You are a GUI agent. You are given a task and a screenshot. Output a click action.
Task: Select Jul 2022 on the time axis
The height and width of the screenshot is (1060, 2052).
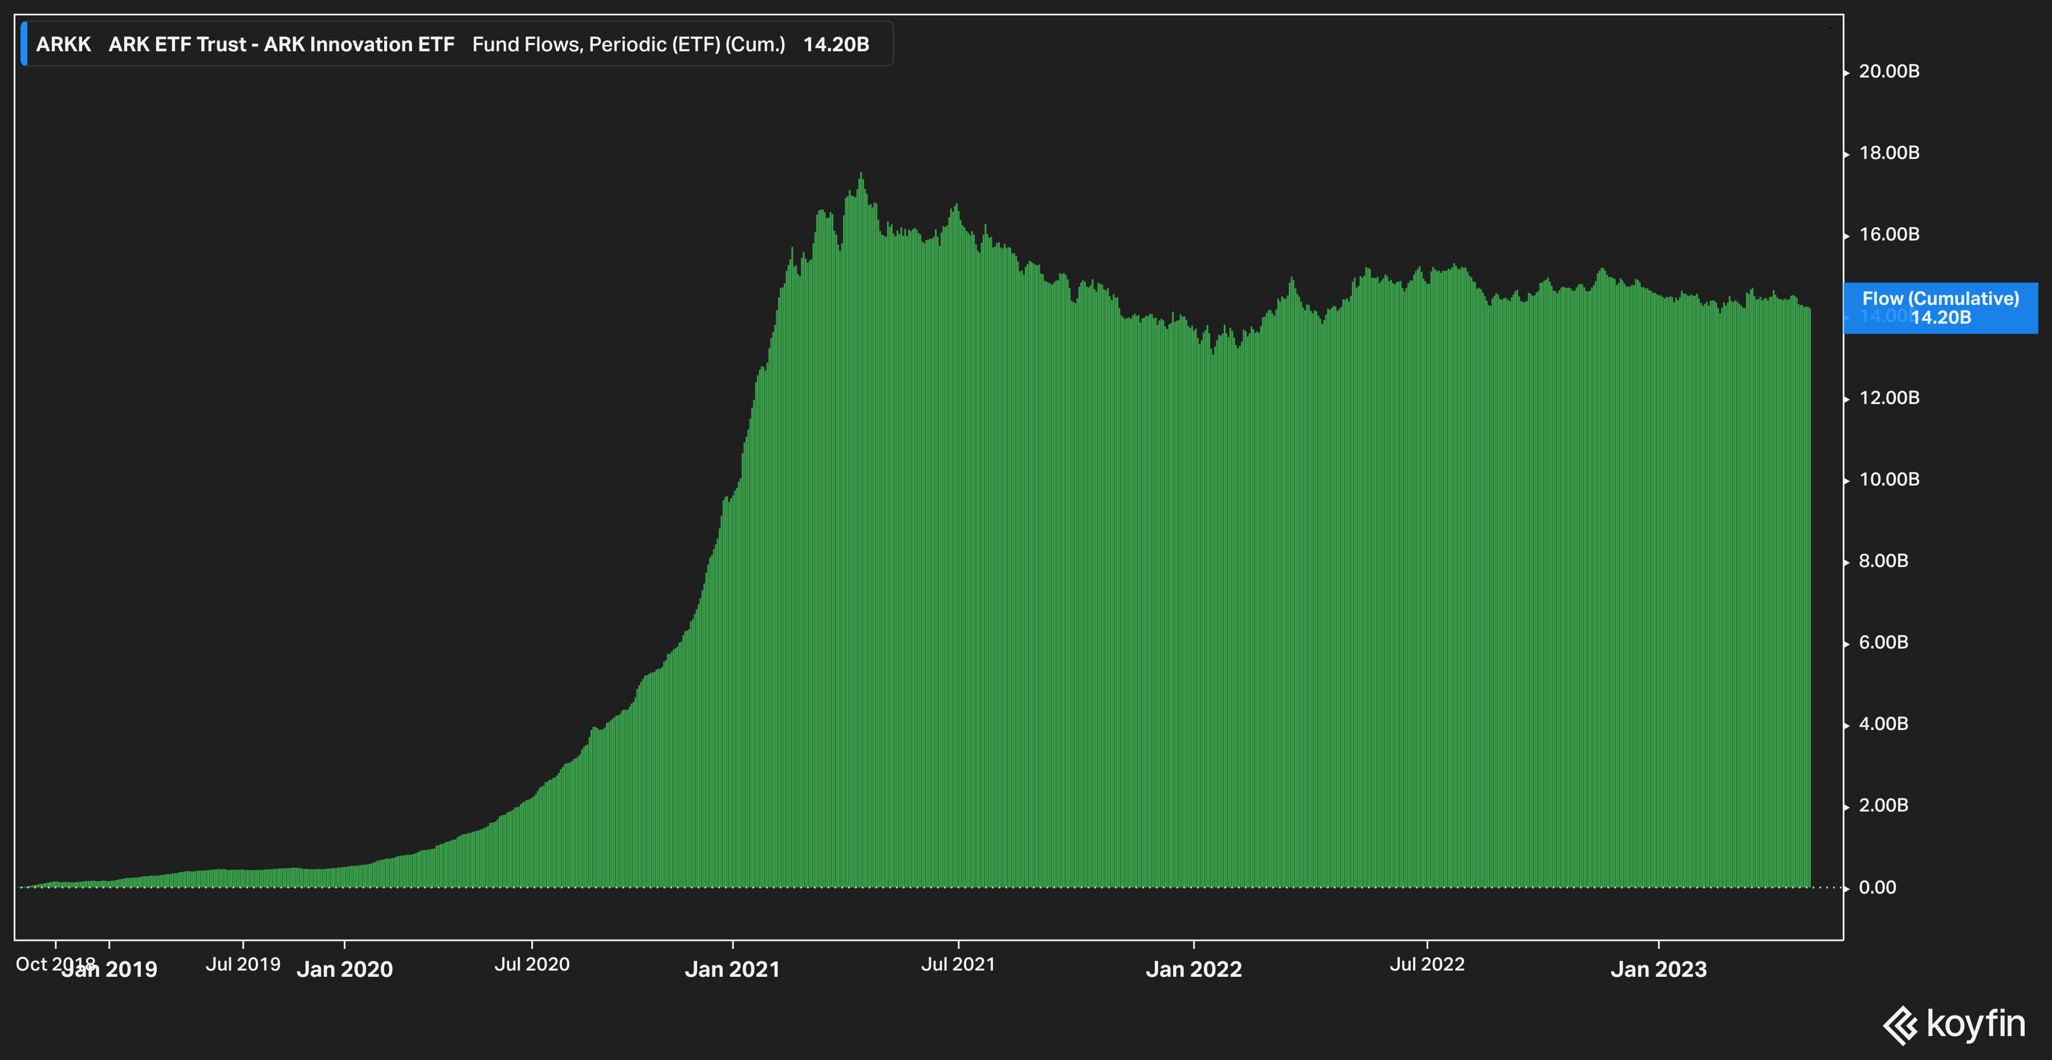point(1427,964)
